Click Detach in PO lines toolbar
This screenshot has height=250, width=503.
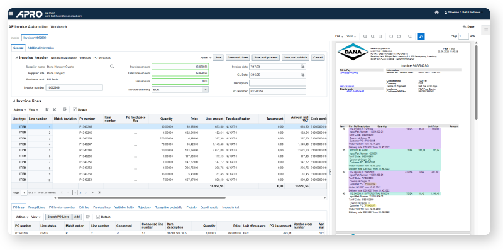pyautogui.click(x=103, y=217)
